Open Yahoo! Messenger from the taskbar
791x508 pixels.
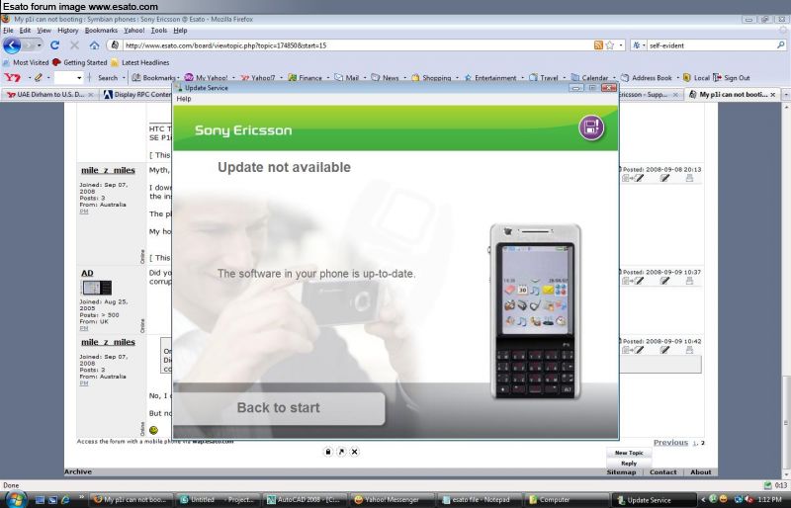pos(392,500)
